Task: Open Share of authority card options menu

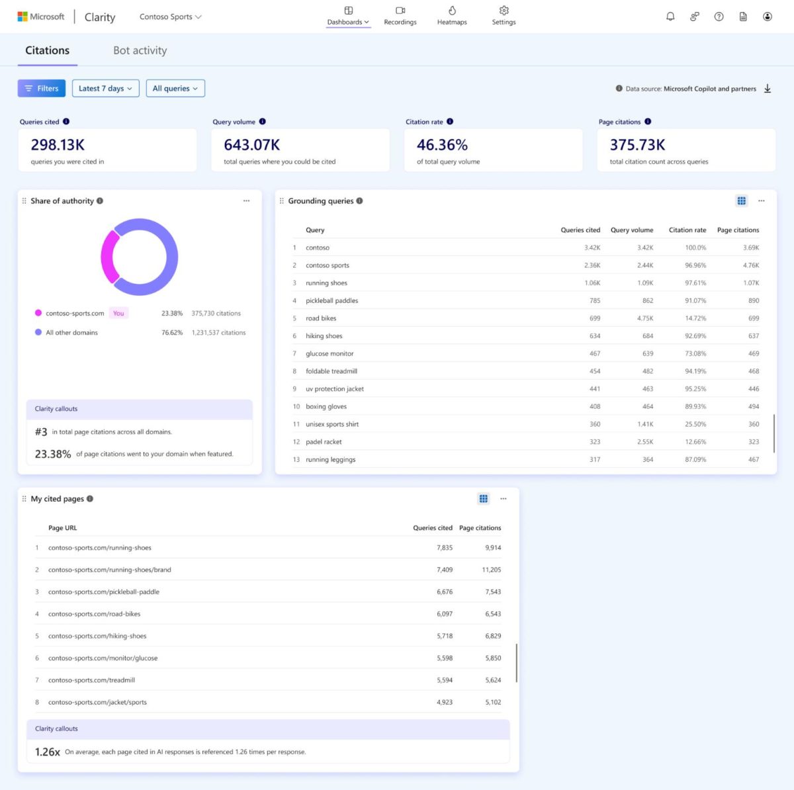Action: 247,200
